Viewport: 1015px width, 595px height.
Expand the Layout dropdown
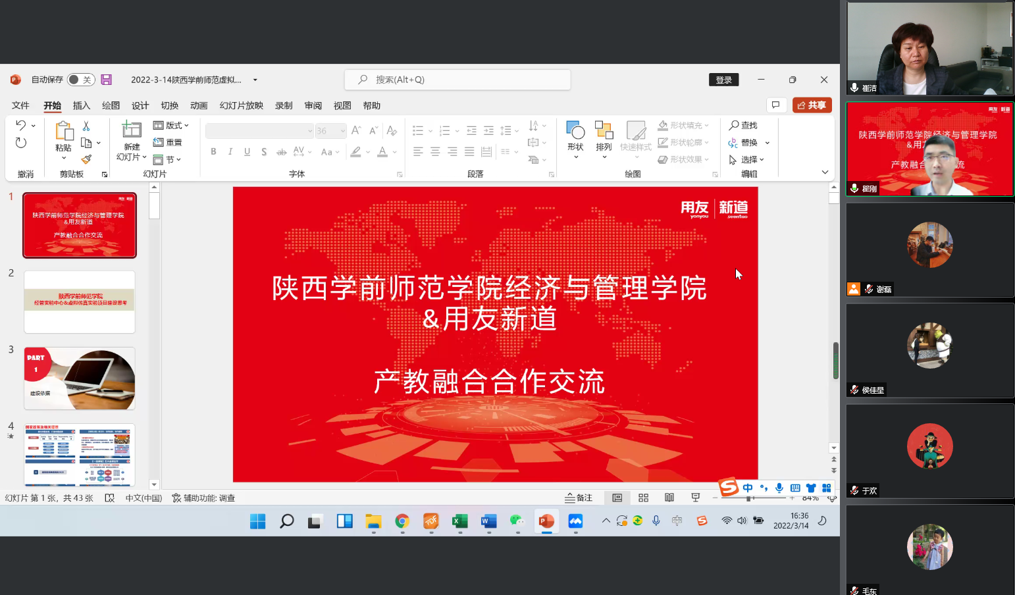point(171,125)
